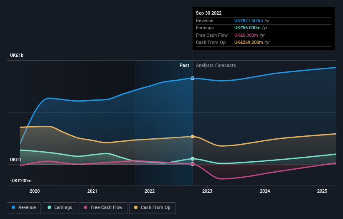The width and height of the screenshot is (343, 219).
Task: Toggle the Cash From Op legend button
Action: [152, 208]
